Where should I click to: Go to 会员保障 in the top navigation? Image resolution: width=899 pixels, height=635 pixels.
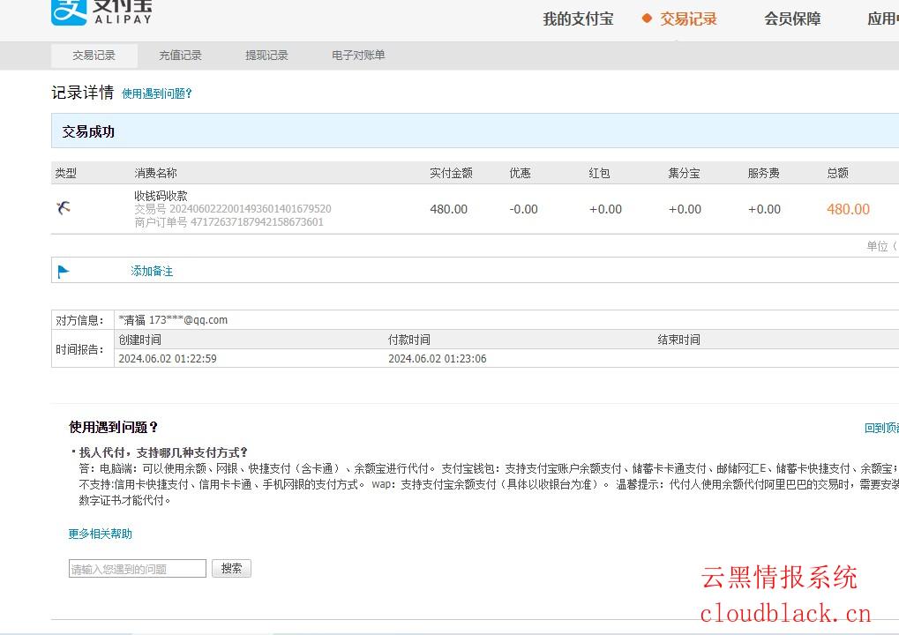coord(792,19)
